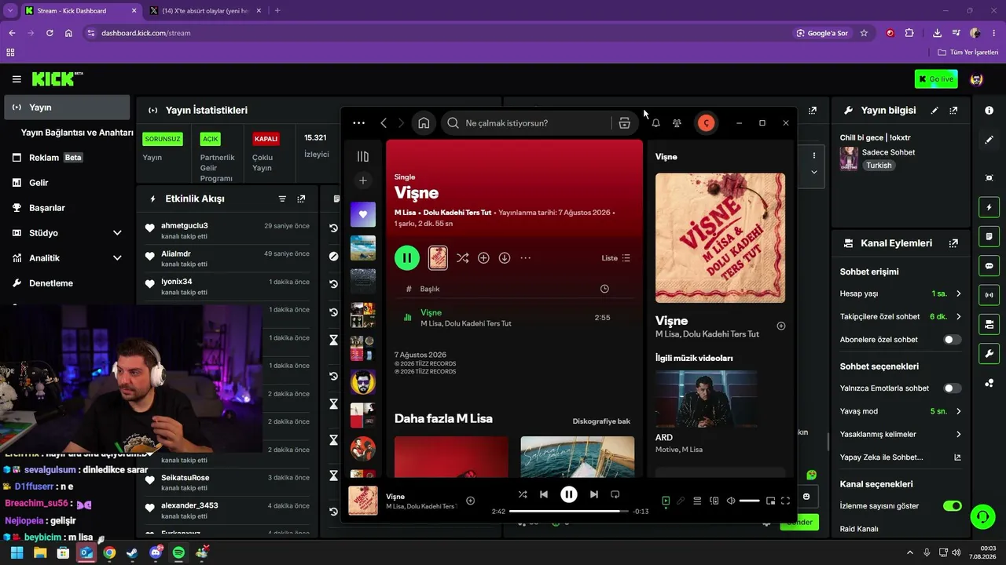Open Yapay Zeka ile Sohbet external link
1006x565 pixels.
point(957,457)
